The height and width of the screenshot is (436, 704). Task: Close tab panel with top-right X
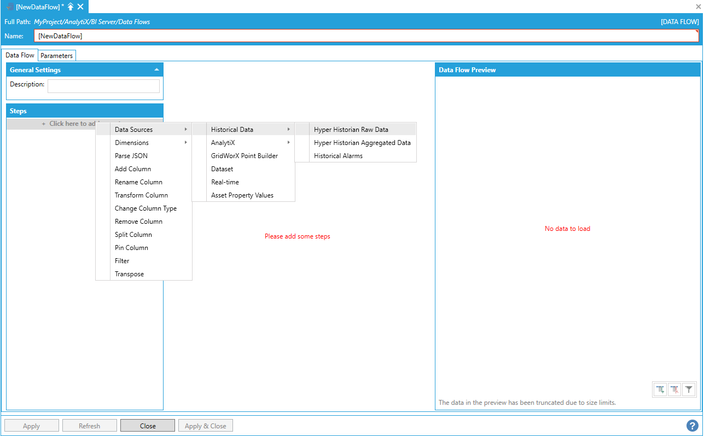pos(698,7)
